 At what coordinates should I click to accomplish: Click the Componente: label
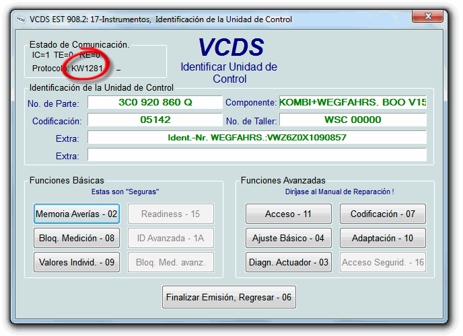click(x=251, y=103)
